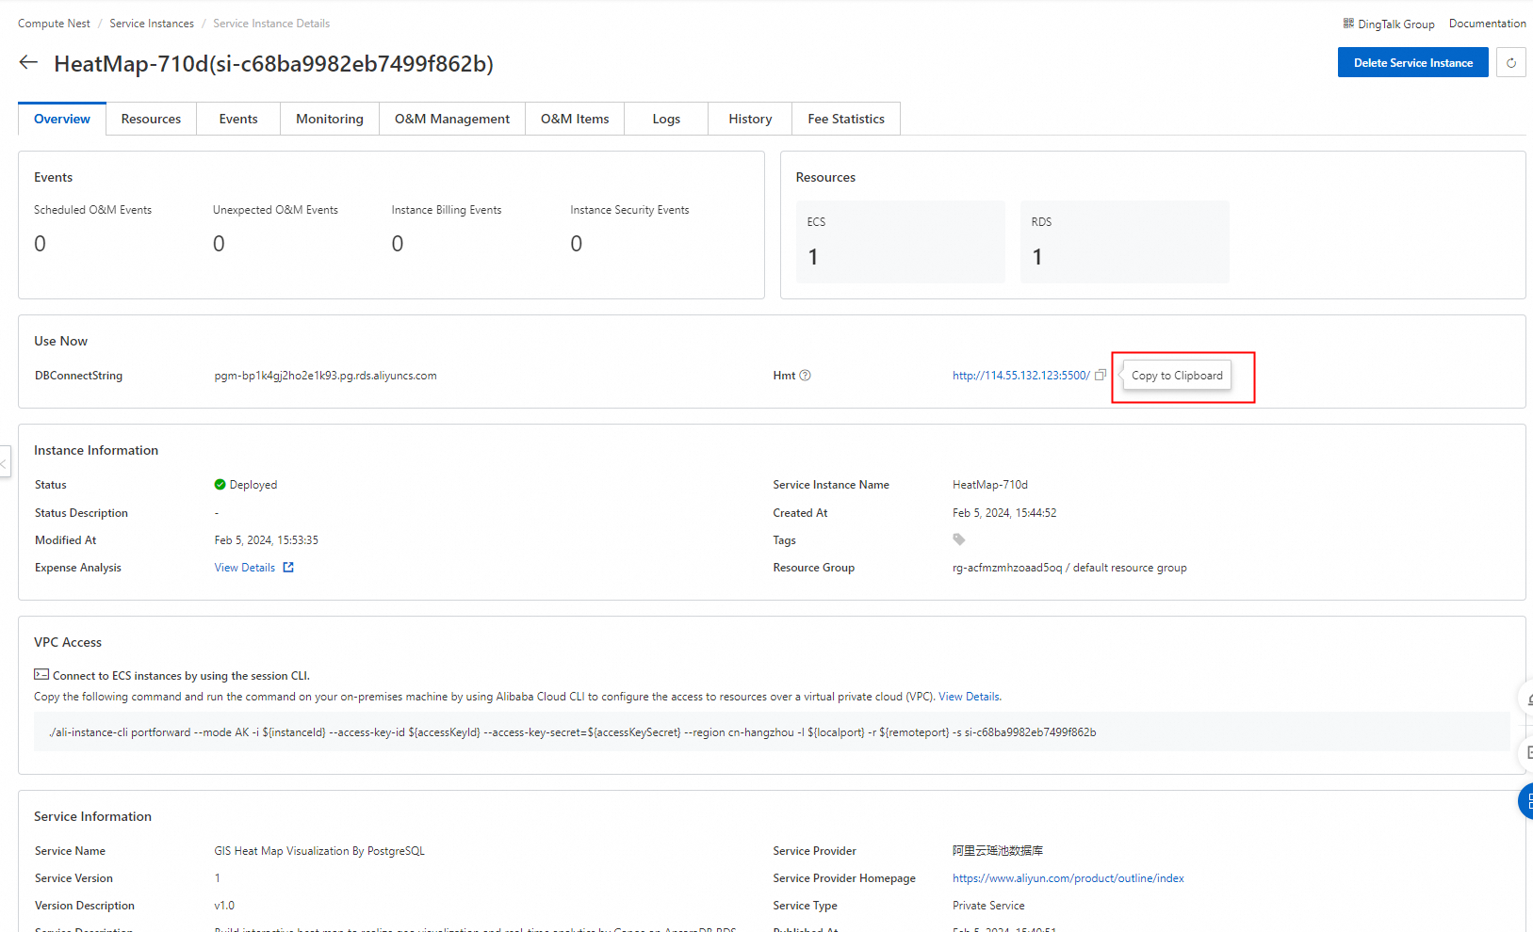The height and width of the screenshot is (932, 1533).
Task: Open the Logs tab
Action: coord(666,119)
